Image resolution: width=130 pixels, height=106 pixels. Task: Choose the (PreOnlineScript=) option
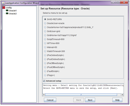pyautogui.click(x=54, y=55)
